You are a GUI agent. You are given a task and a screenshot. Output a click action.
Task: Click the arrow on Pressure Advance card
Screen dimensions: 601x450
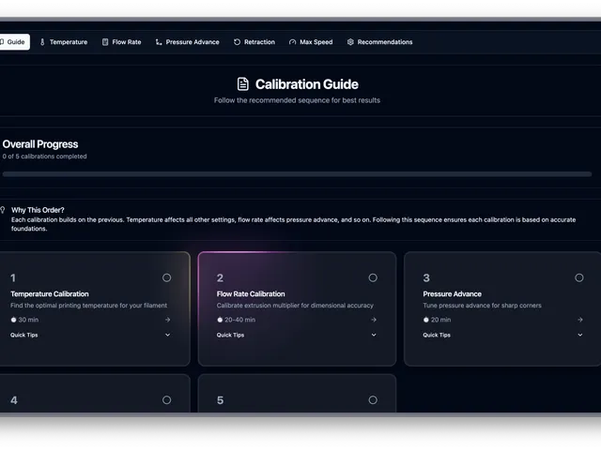coord(580,320)
